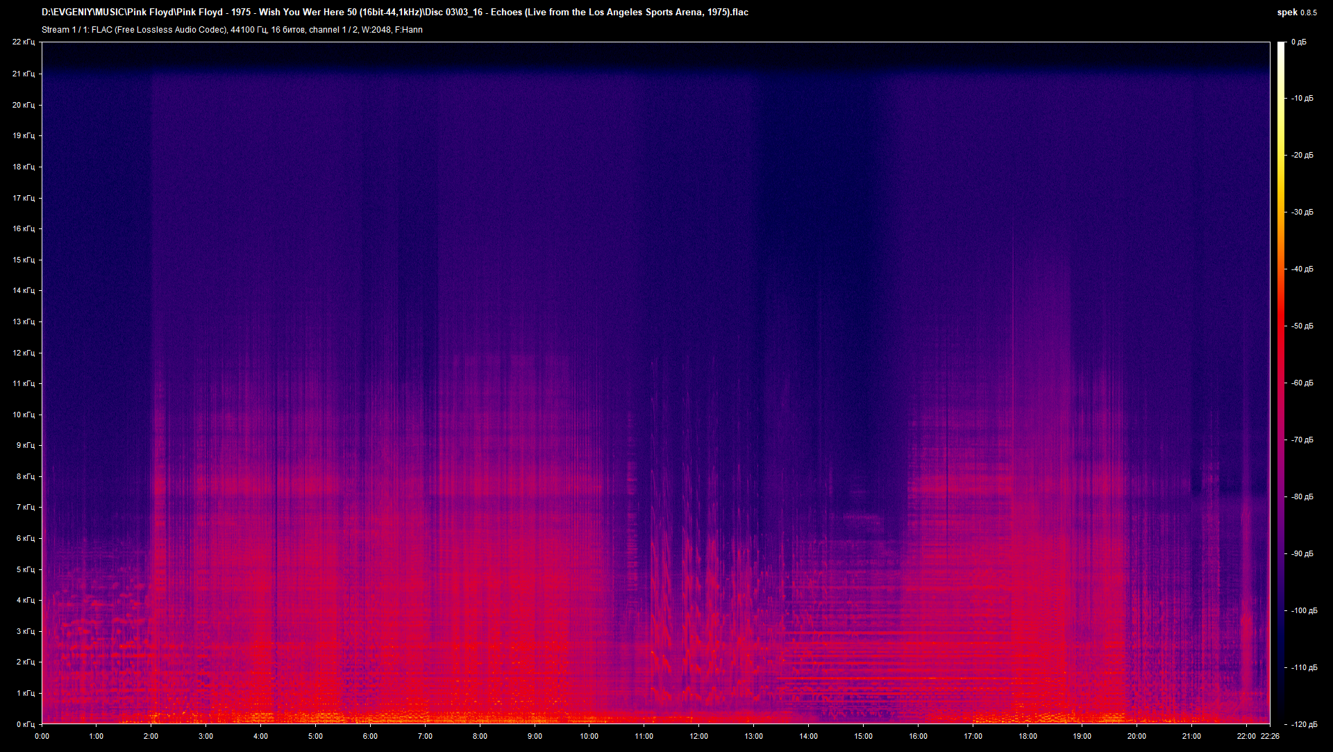
Task: Click the 22 кГц frequency axis label
Action: (24, 41)
